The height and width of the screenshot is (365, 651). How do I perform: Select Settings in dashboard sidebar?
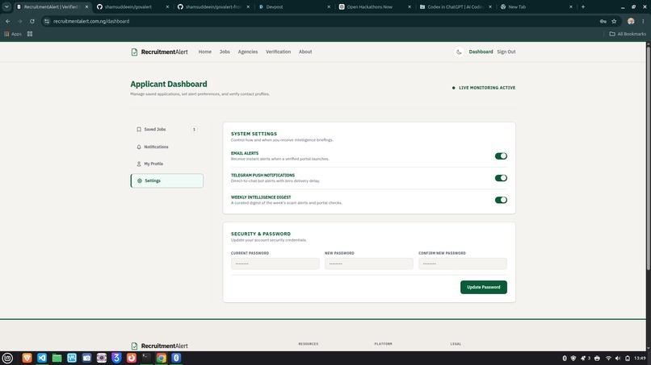click(x=166, y=180)
